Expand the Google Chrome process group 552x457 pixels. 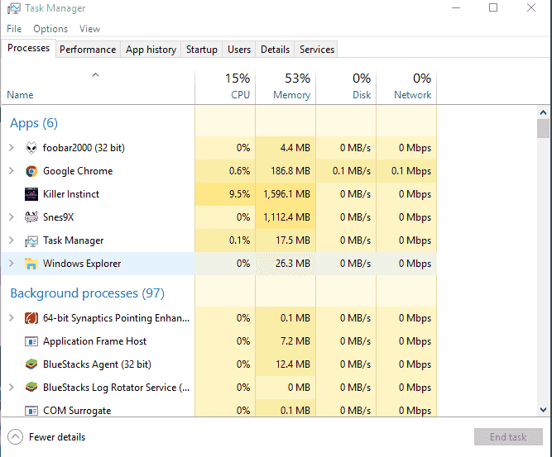coord(12,171)
